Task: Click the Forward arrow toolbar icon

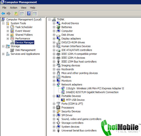Action: 9,13
